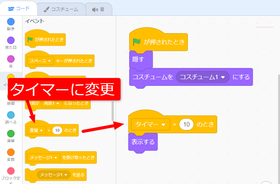Click にする text on costume block
This screenshot has width=280, height=184.
[x=241, y=77]
